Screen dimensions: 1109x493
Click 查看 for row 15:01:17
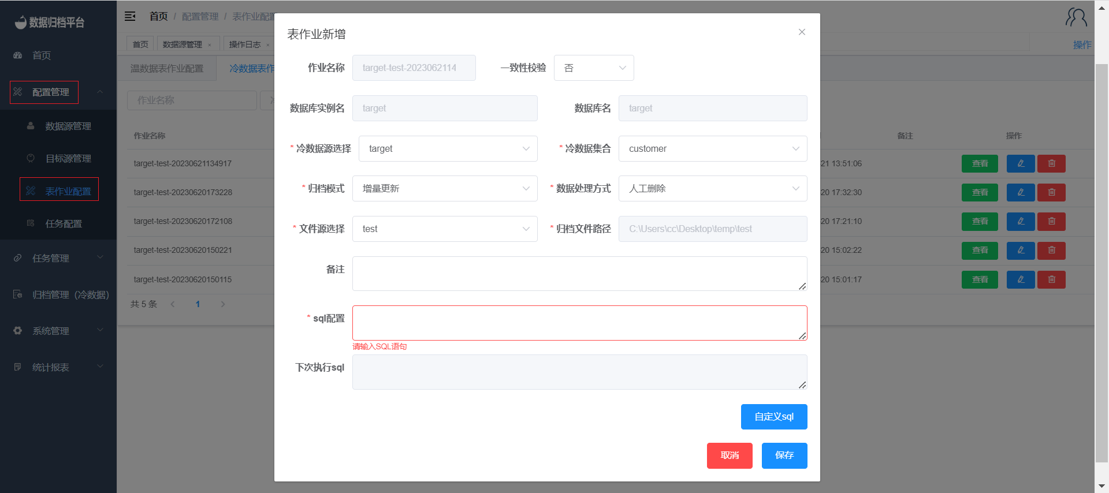tap(980, 279)
